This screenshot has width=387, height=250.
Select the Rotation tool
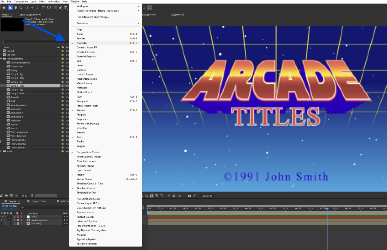pyautogui.click(x=44, y=8)
